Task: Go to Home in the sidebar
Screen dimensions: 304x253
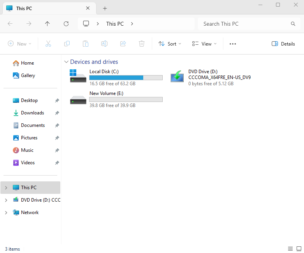Action: click(27, 63)
